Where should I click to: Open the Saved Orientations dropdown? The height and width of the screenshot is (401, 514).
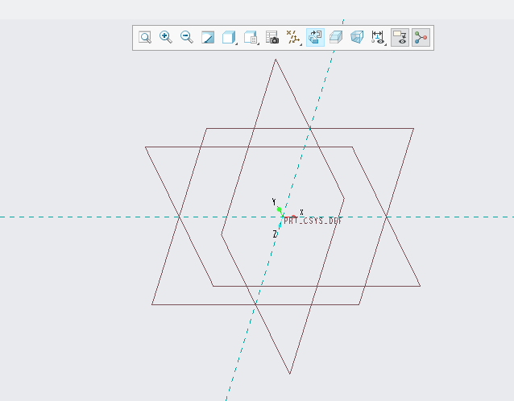tap(251, 37)
